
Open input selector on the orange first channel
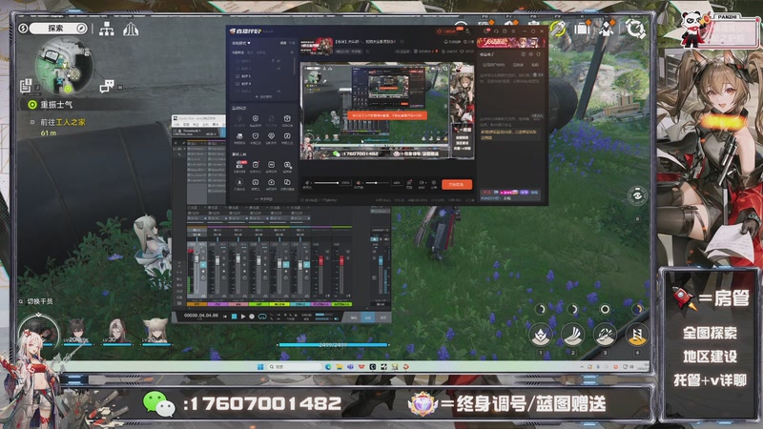[x=196, y=230]
